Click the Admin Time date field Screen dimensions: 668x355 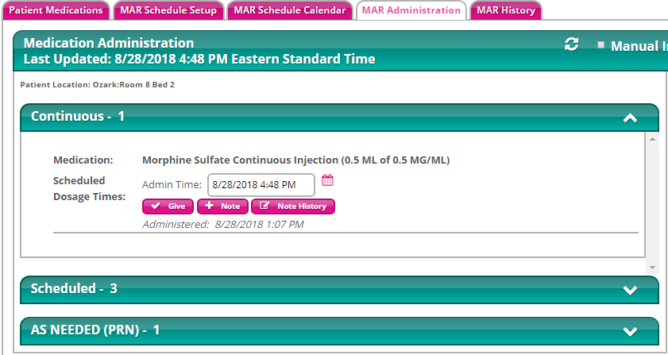(x=261, y=185)
